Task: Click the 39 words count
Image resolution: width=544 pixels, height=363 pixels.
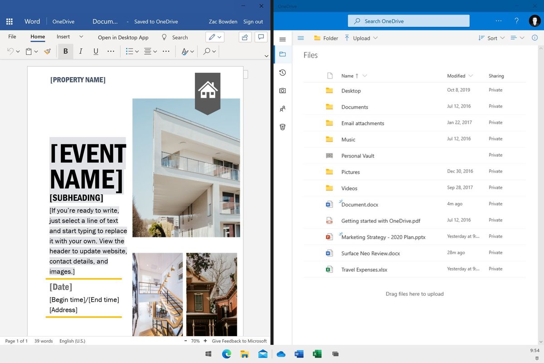Action: point(44,341)
